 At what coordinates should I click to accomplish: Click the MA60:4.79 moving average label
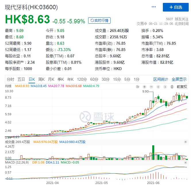point(91,86)
